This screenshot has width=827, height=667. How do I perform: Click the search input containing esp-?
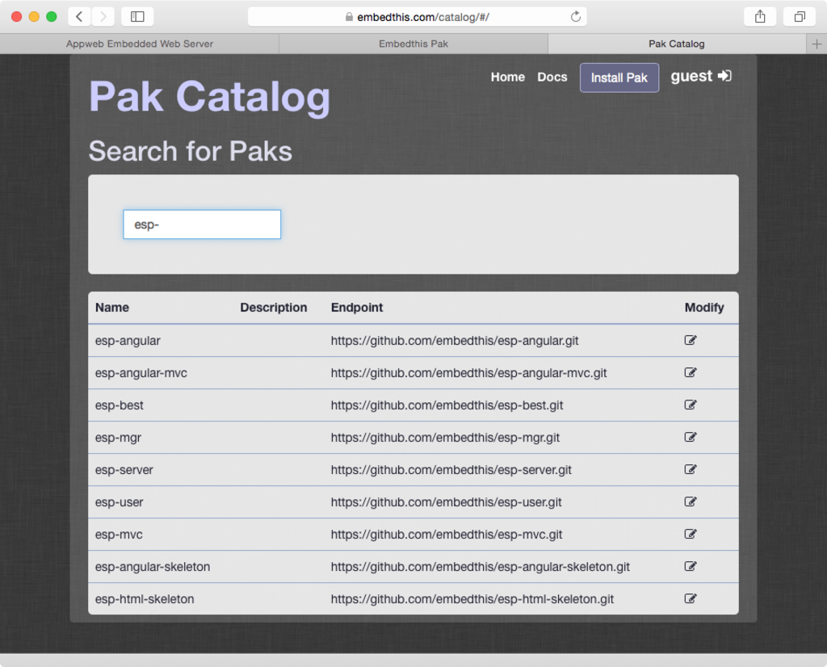click(201, 224)
